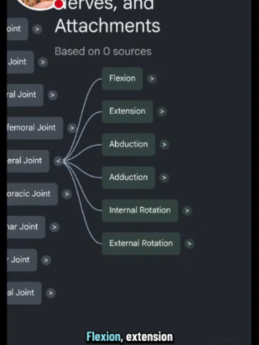Expand the Internal Rotation node chevron
The width and height of the screenshot is (259, 345).
[187, 210]
